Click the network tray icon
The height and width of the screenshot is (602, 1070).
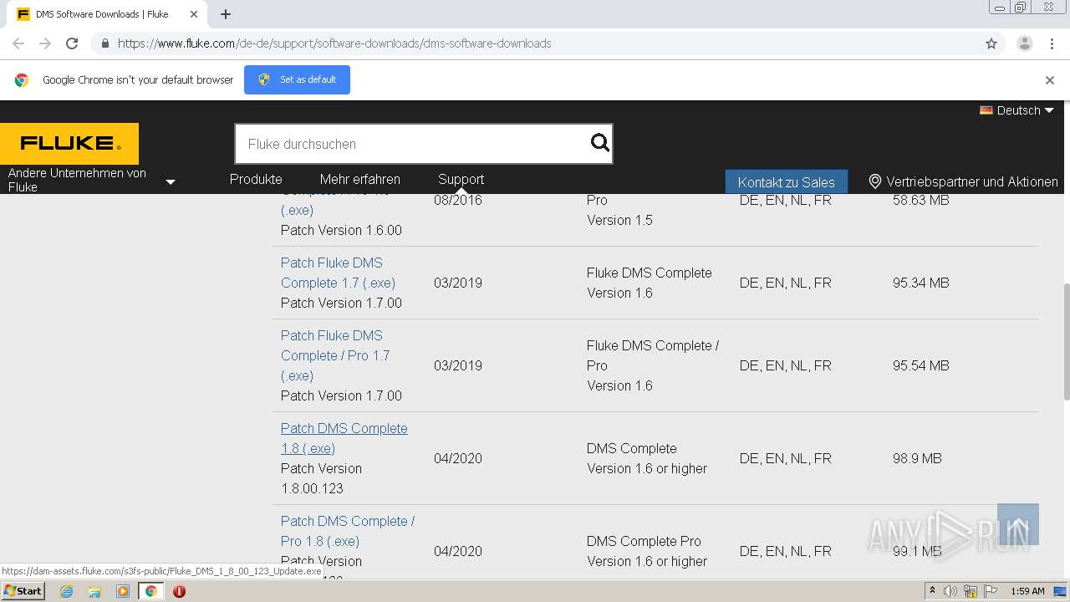click(x=971, y=591)
